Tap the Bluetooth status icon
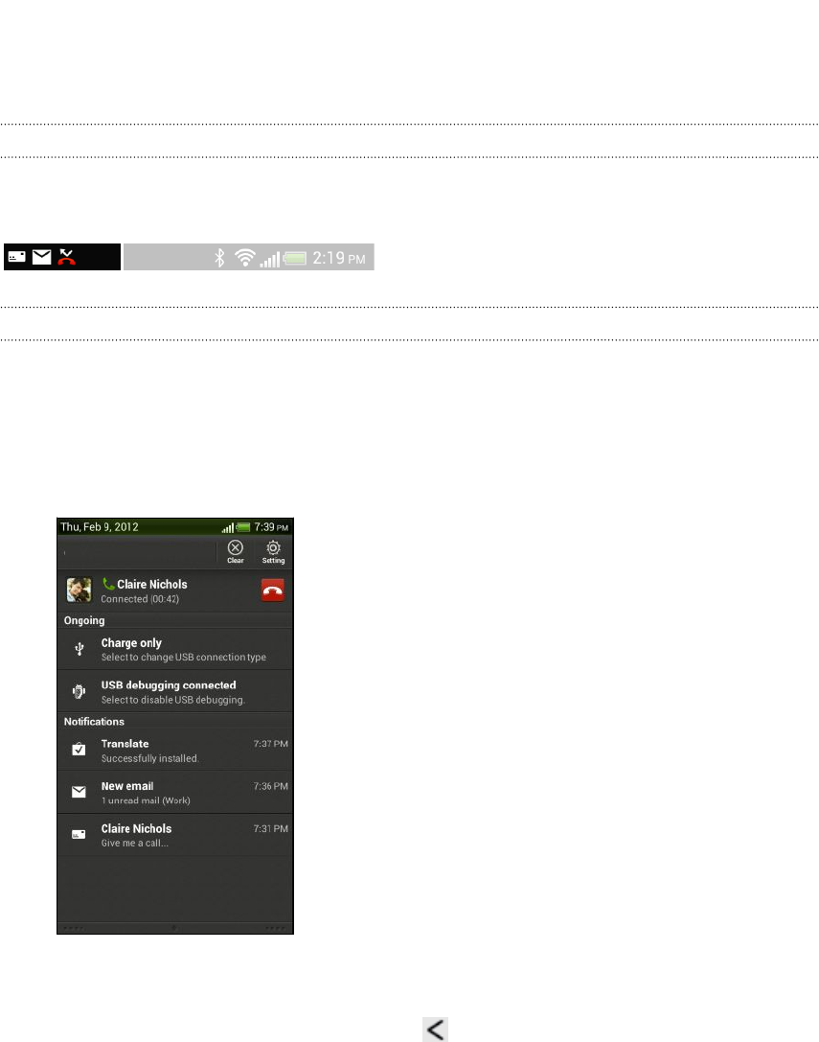The width and height of the screenshot is (819, 1042). point(220,258)
